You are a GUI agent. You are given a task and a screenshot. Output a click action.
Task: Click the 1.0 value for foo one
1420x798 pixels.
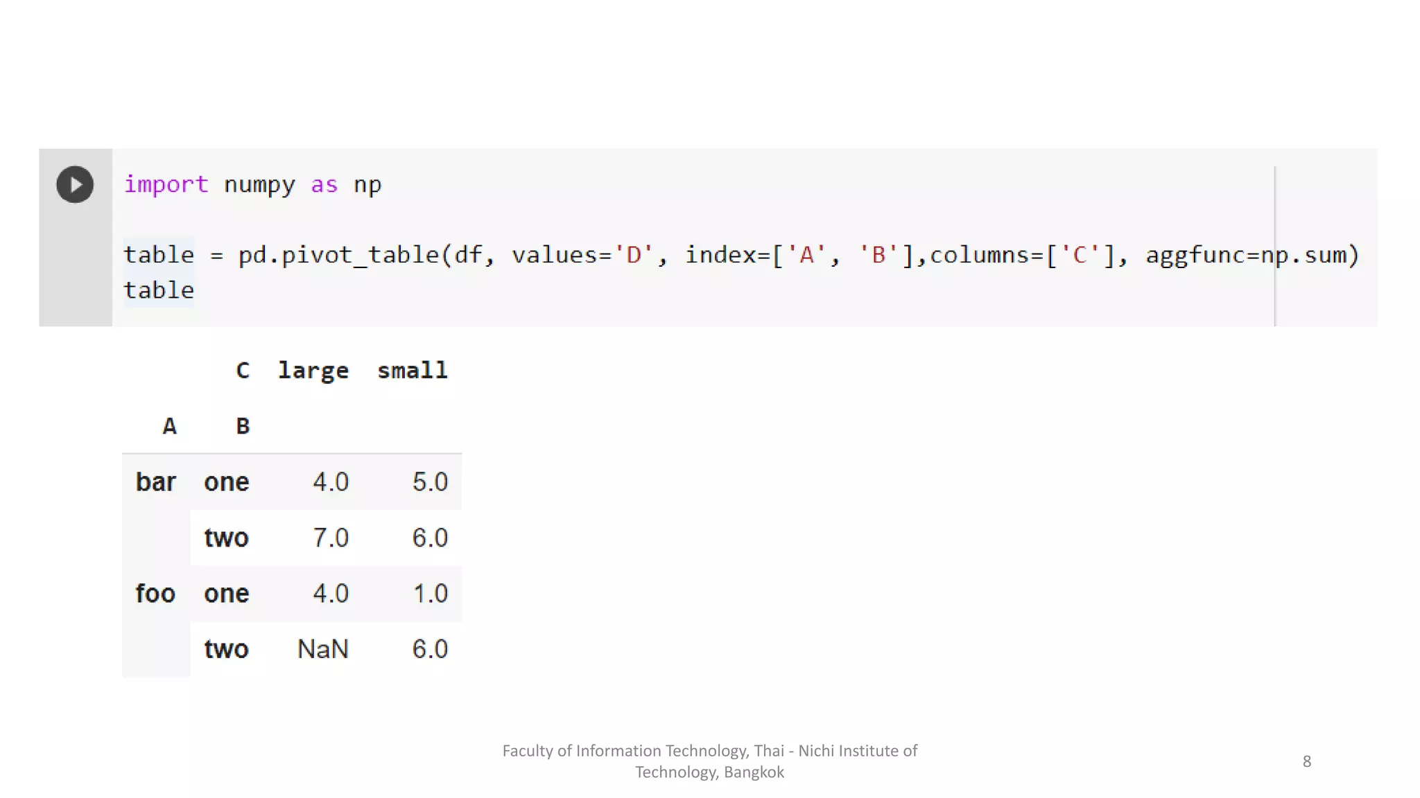click(430, 594)
